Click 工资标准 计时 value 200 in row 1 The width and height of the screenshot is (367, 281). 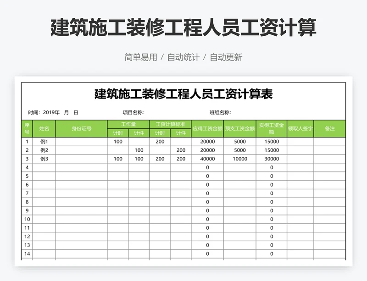pyautogui.click(x=160, y=142)
